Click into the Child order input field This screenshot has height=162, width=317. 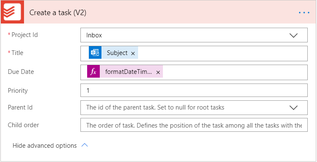click(x=194, y=125)
